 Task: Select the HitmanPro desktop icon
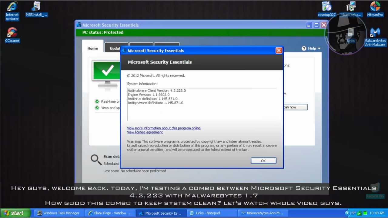point(375,9)
